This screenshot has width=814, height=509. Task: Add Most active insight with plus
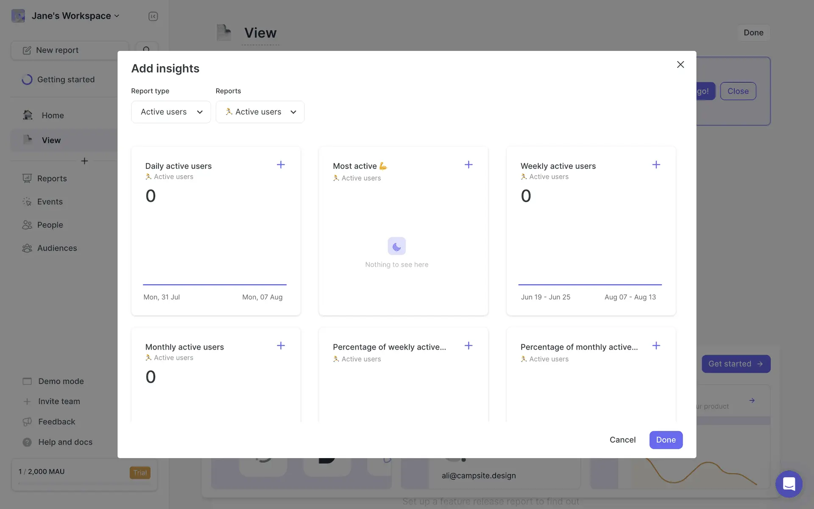(468, 165)
